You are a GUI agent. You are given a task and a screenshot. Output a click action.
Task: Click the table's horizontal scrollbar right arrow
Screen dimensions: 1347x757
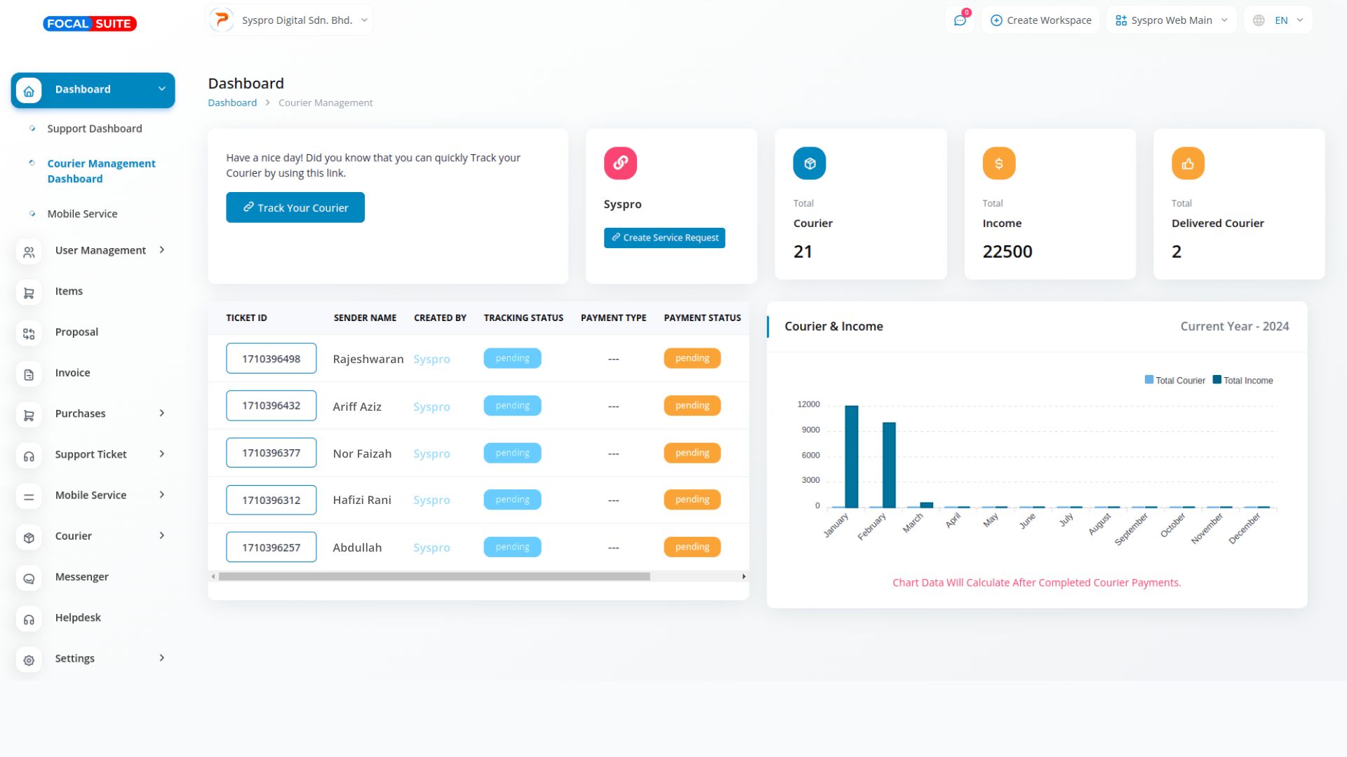point(744,577)
